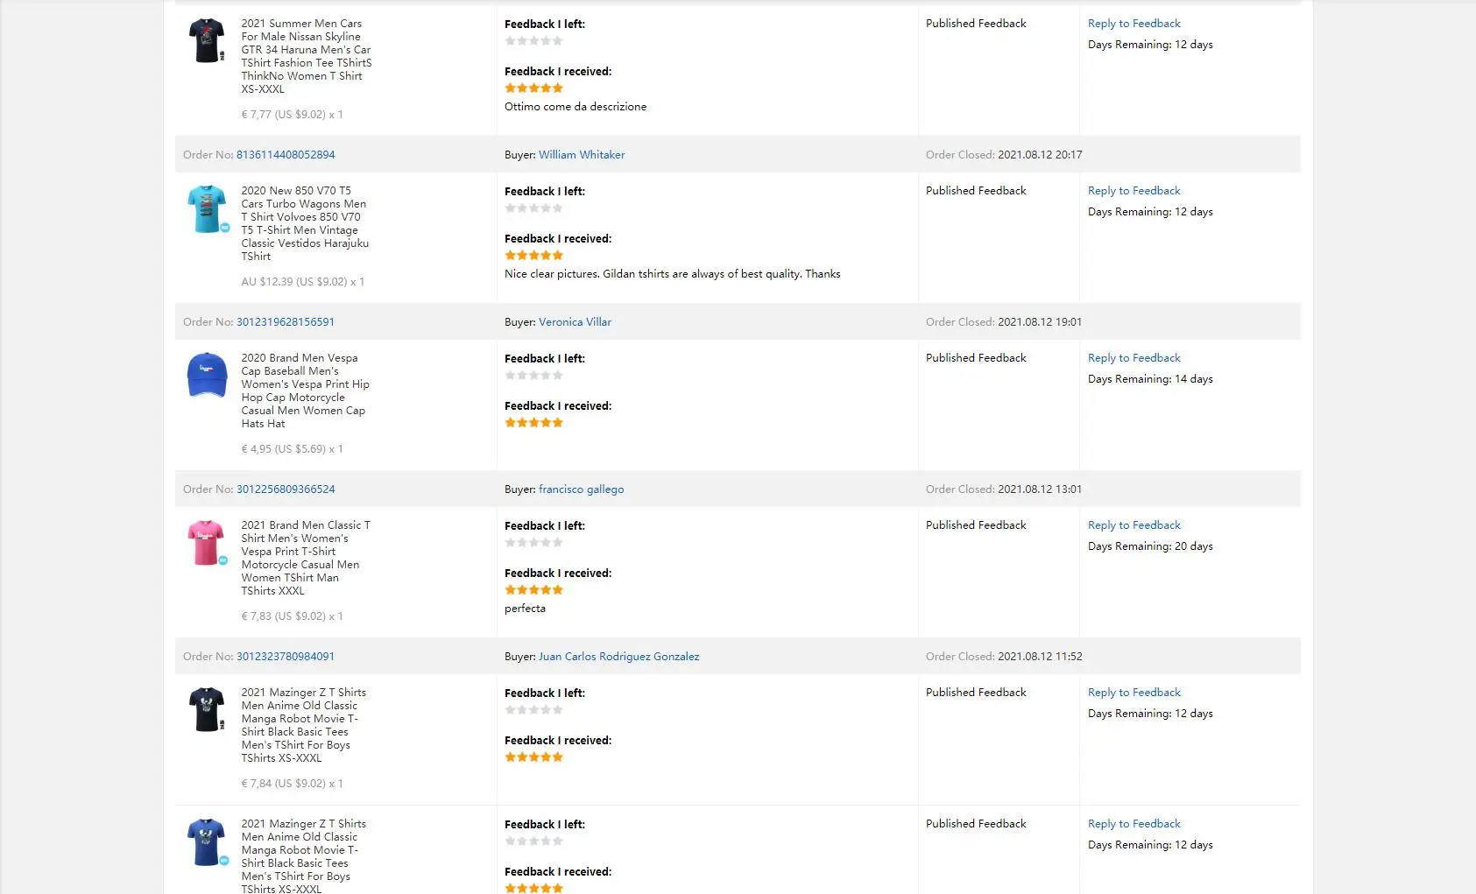Click the pink Vespa t-shirt thumbnail
1476x894 pixels.
pyautogui.click(x=207, y=542)
